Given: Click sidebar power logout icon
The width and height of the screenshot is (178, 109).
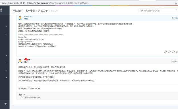Looking at the screenshot, I should 5,104.
